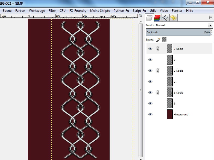Screen dimensions: 214x160
Task: Open the Undo History tab icon
Action: (x=173, y=18)
